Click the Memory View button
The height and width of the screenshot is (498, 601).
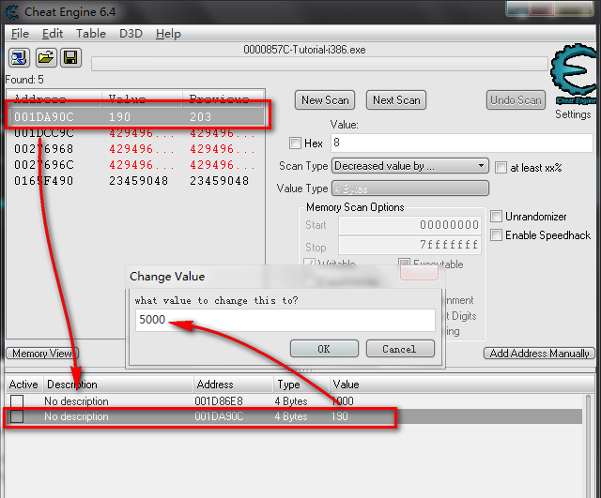[42, 354]
